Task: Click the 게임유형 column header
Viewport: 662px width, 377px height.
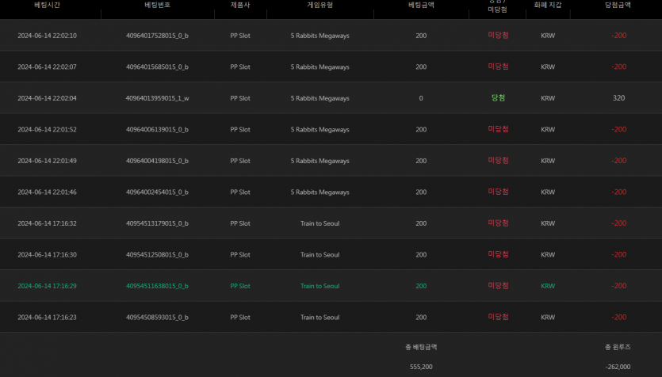Action: tap(320, 5)
